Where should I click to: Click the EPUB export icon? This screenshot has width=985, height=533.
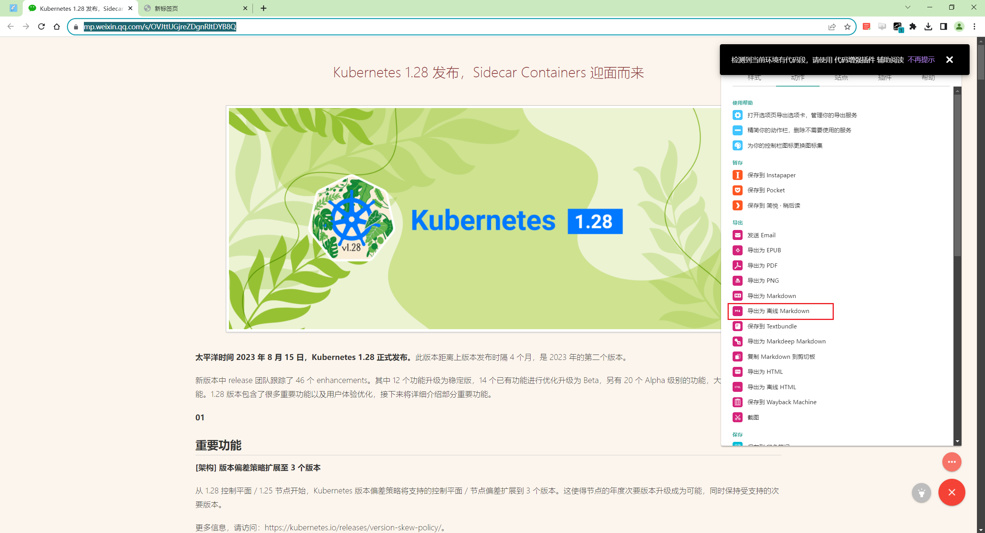[x=737, y=250]
